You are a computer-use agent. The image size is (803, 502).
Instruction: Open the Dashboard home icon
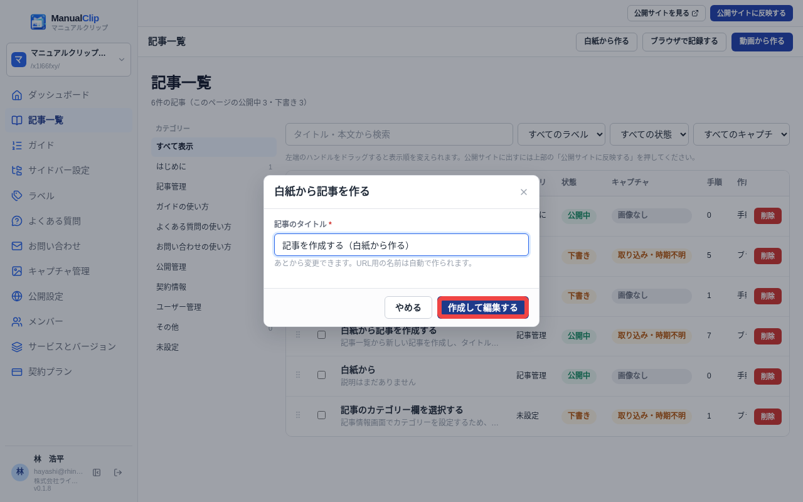(x=17, y=95)
